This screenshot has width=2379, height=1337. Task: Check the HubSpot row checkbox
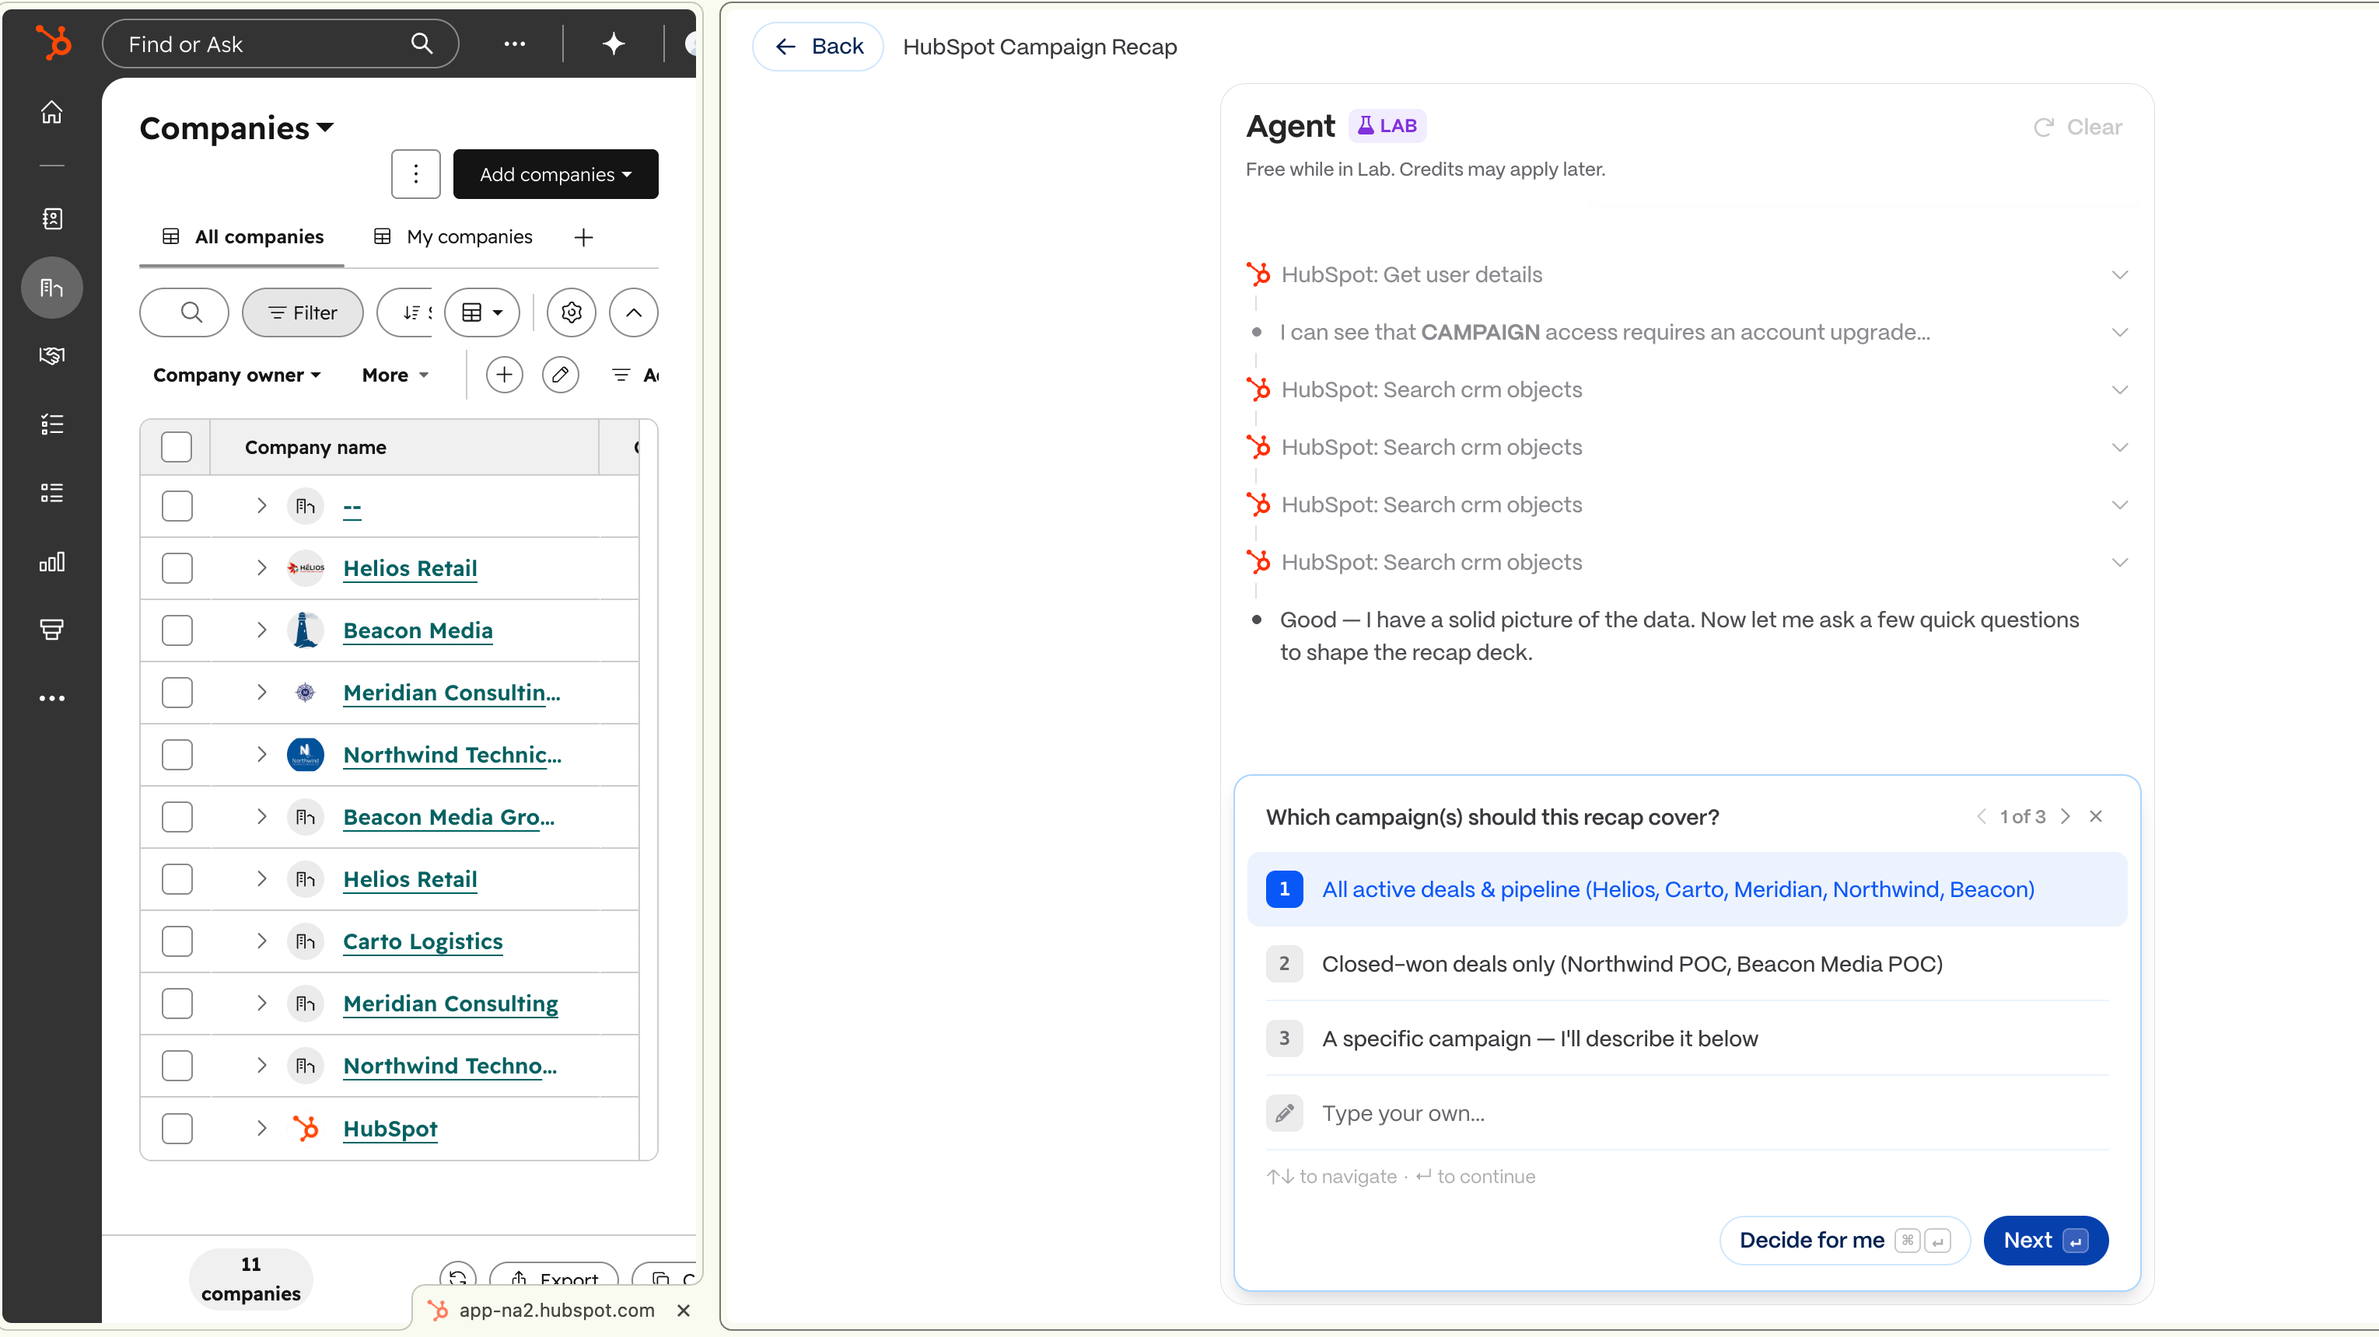(x=177, y=1129)
